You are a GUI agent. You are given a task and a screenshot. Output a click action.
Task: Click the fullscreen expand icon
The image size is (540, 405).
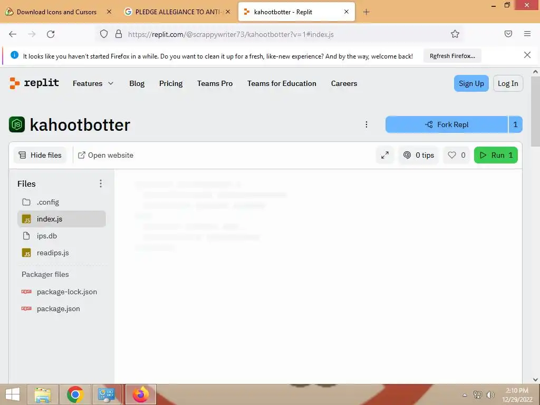coord(384,156)
